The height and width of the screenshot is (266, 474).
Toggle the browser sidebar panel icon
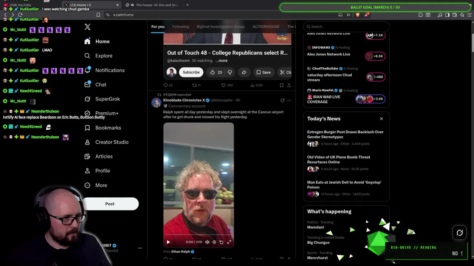coord(447,15)
